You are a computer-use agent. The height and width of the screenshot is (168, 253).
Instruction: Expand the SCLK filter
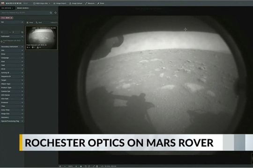tap(12, 69)
